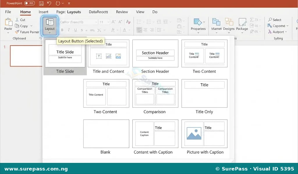Choose the Comparison layout

point(155,97)
